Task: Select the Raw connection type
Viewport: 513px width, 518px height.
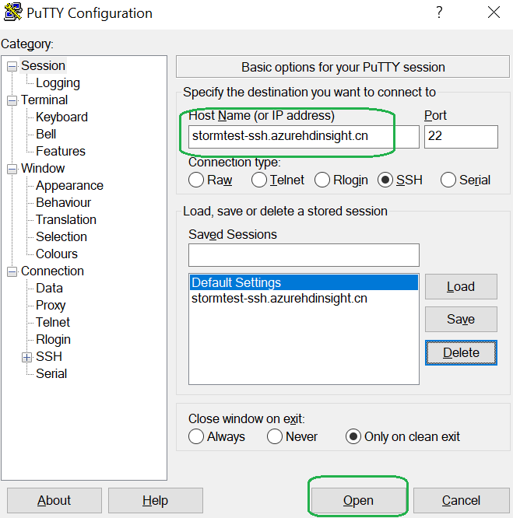Action: coord(196,180)
